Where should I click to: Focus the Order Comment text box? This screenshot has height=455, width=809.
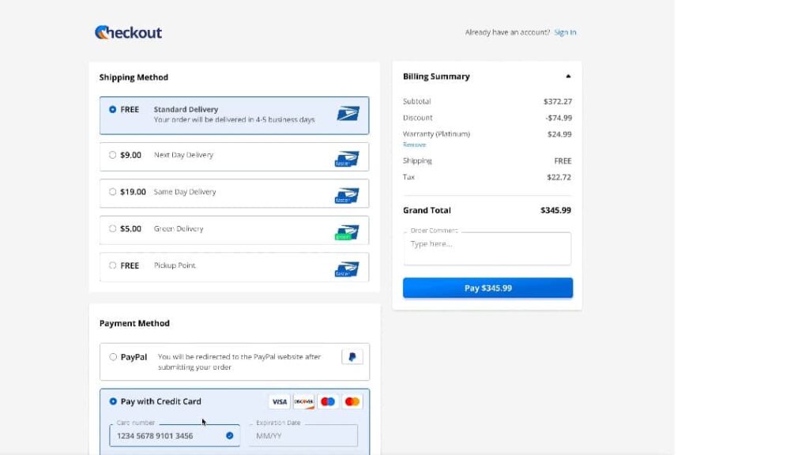pyautogui.click(x=487, y=250)
